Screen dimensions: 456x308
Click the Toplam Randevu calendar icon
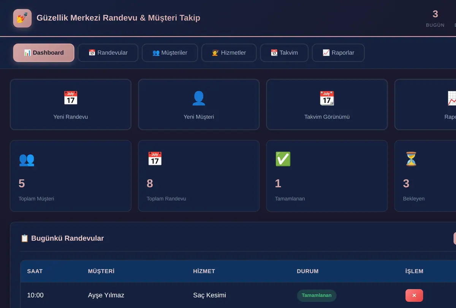[155, 159]
